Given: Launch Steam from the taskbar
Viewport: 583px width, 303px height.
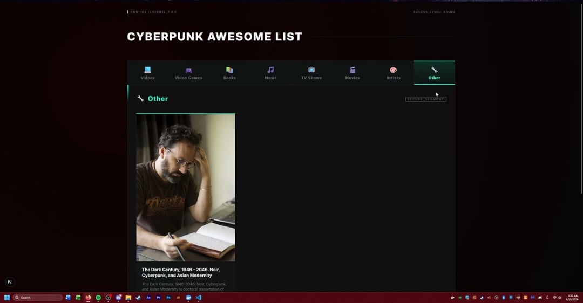Looking at the screenshot, I should click(x=138, y=298).
